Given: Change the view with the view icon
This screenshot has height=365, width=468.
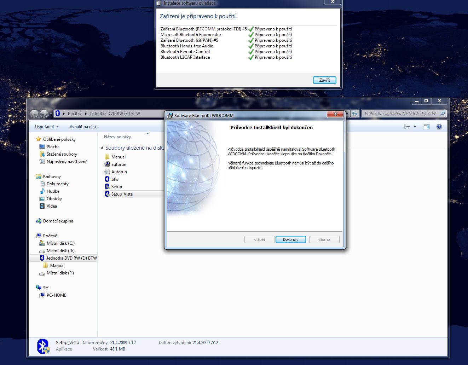Looking at the screenshot, I should pos(407,127).
